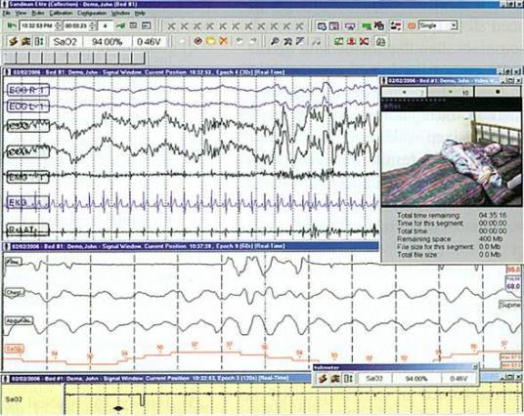Click the green jump arrow after the epoch field
Screen dimensions: 524x416
120,25
